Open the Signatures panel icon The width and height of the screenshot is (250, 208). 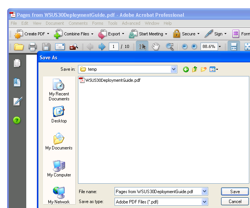point(18,101)
